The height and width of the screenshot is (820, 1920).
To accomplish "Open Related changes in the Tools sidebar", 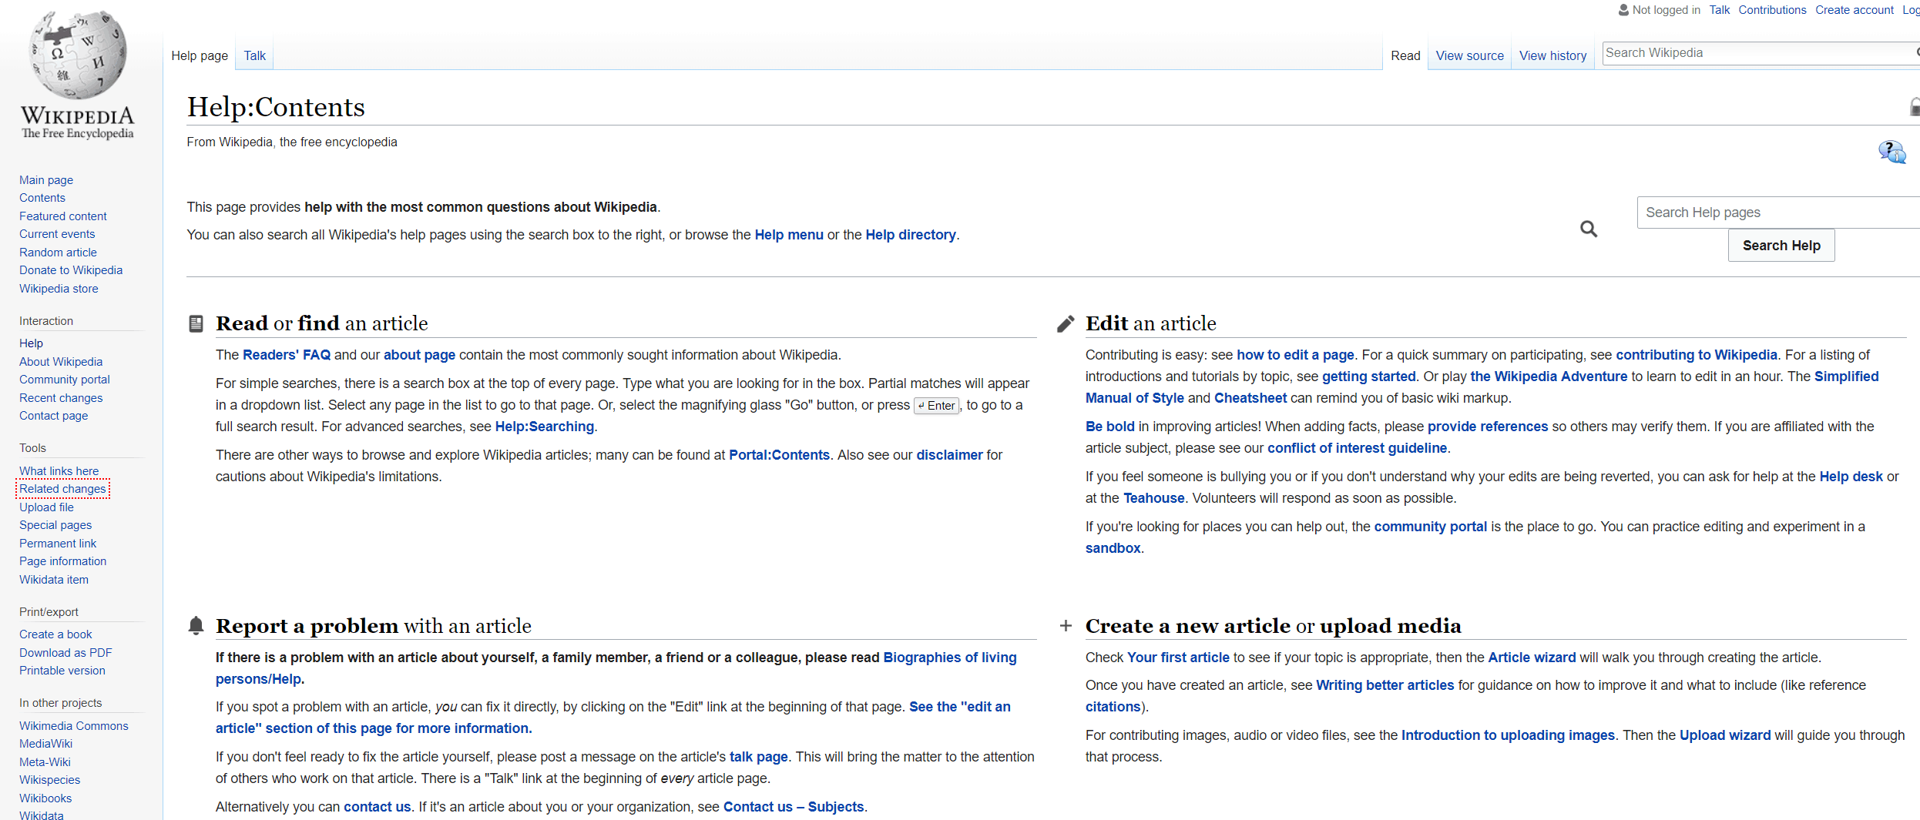I will [62, 489].
